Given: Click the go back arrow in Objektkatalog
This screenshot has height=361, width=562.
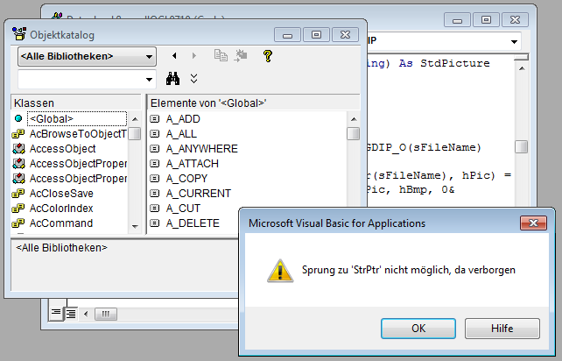Looking at the screenshot, I should tap(174, 55).
